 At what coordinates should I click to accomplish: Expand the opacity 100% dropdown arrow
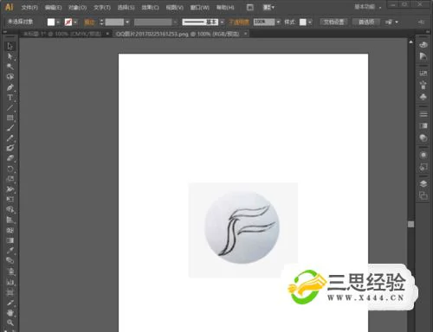coord(278,22)
